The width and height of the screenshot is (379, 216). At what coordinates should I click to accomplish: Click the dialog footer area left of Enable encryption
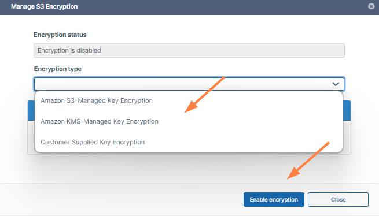pyautogui.click(x=121, y=200)
